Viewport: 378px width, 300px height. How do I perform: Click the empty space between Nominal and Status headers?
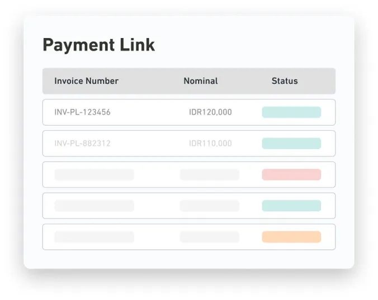[x=245, y=81]
